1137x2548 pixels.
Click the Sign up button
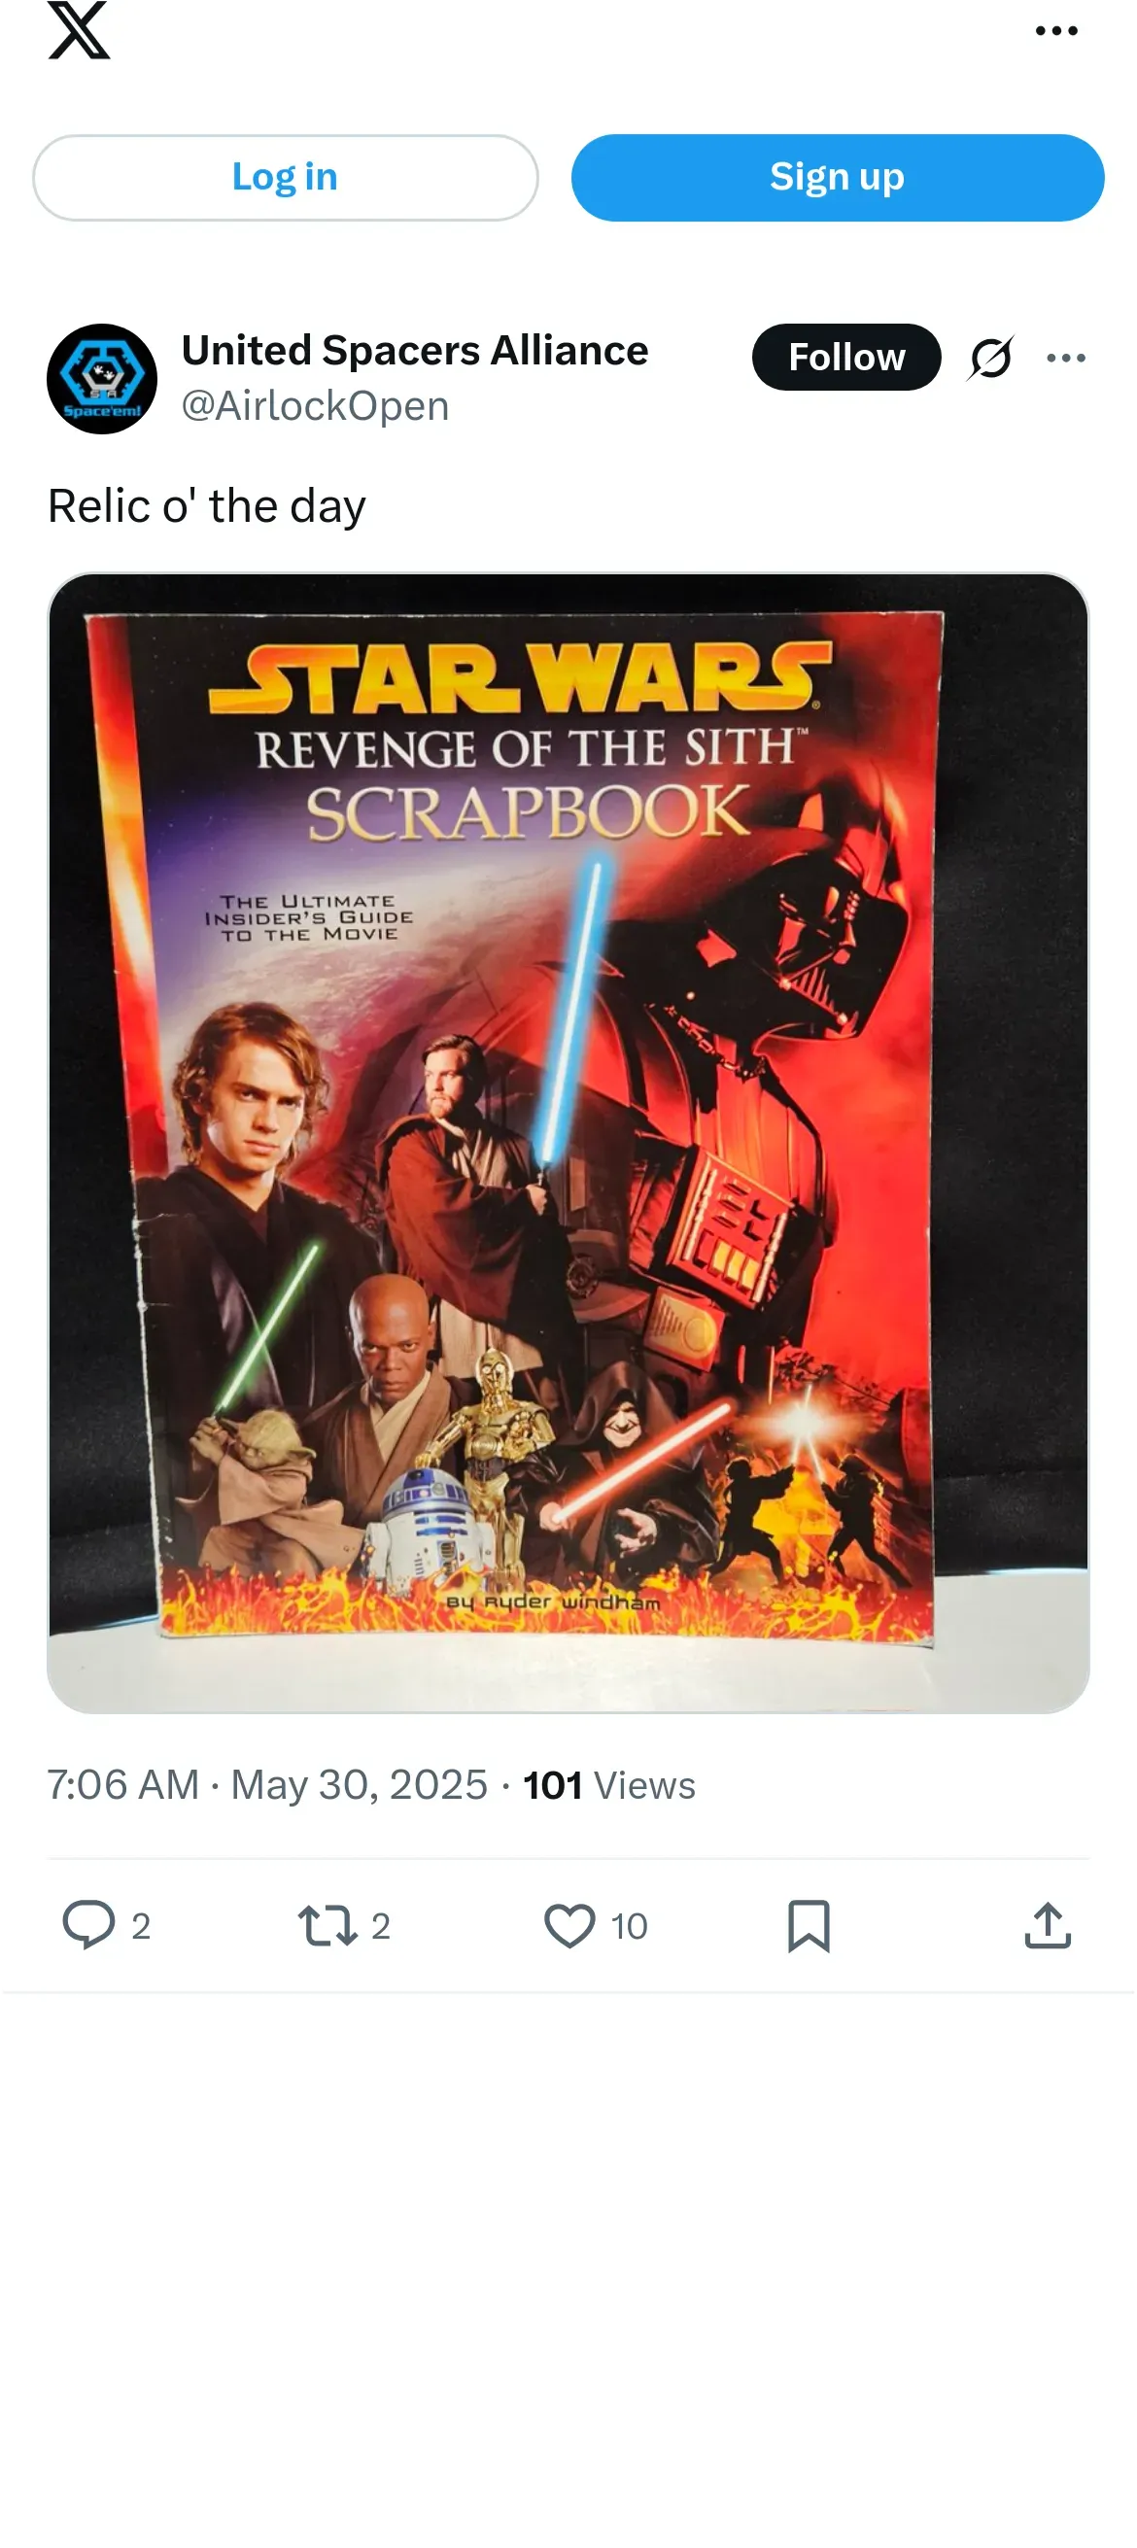click(x=837, y=177)
